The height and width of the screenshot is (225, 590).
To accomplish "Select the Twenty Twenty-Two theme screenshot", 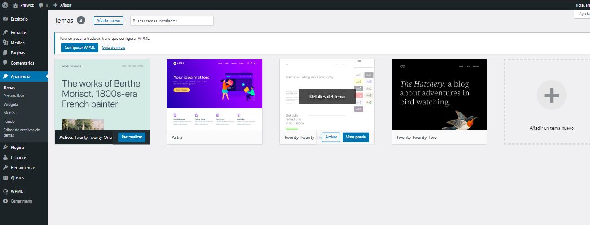I will [439, 94].
